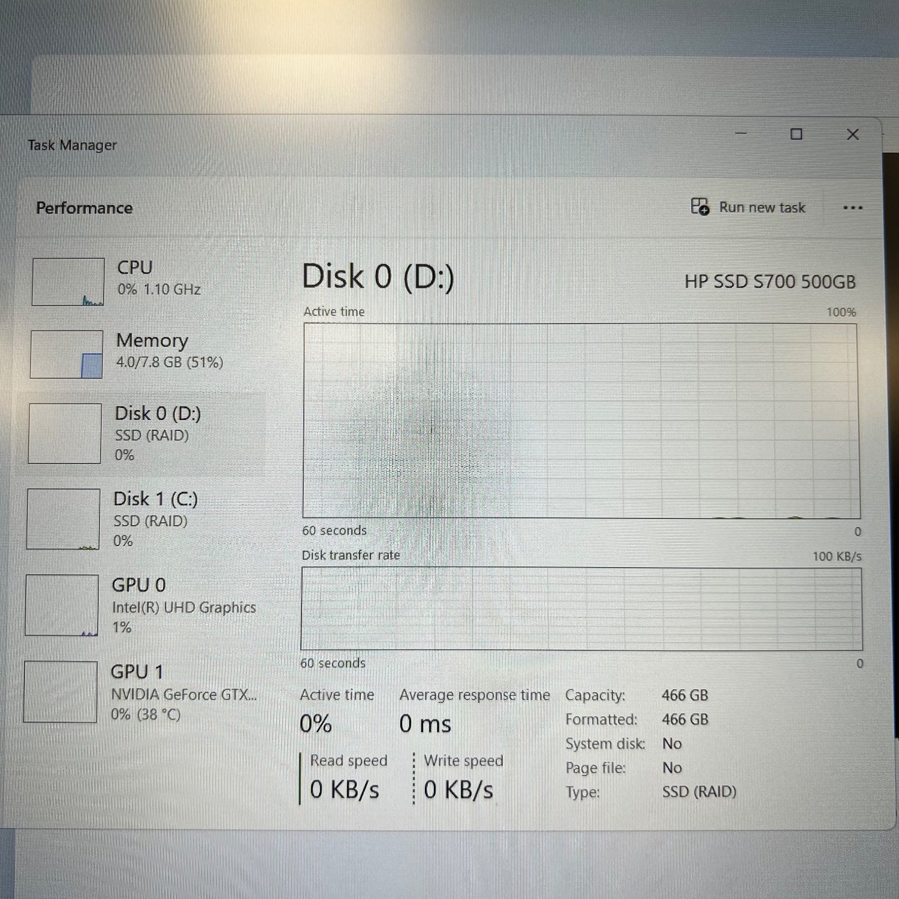Click the Memory usage mini graph

(x=67, y=355)
